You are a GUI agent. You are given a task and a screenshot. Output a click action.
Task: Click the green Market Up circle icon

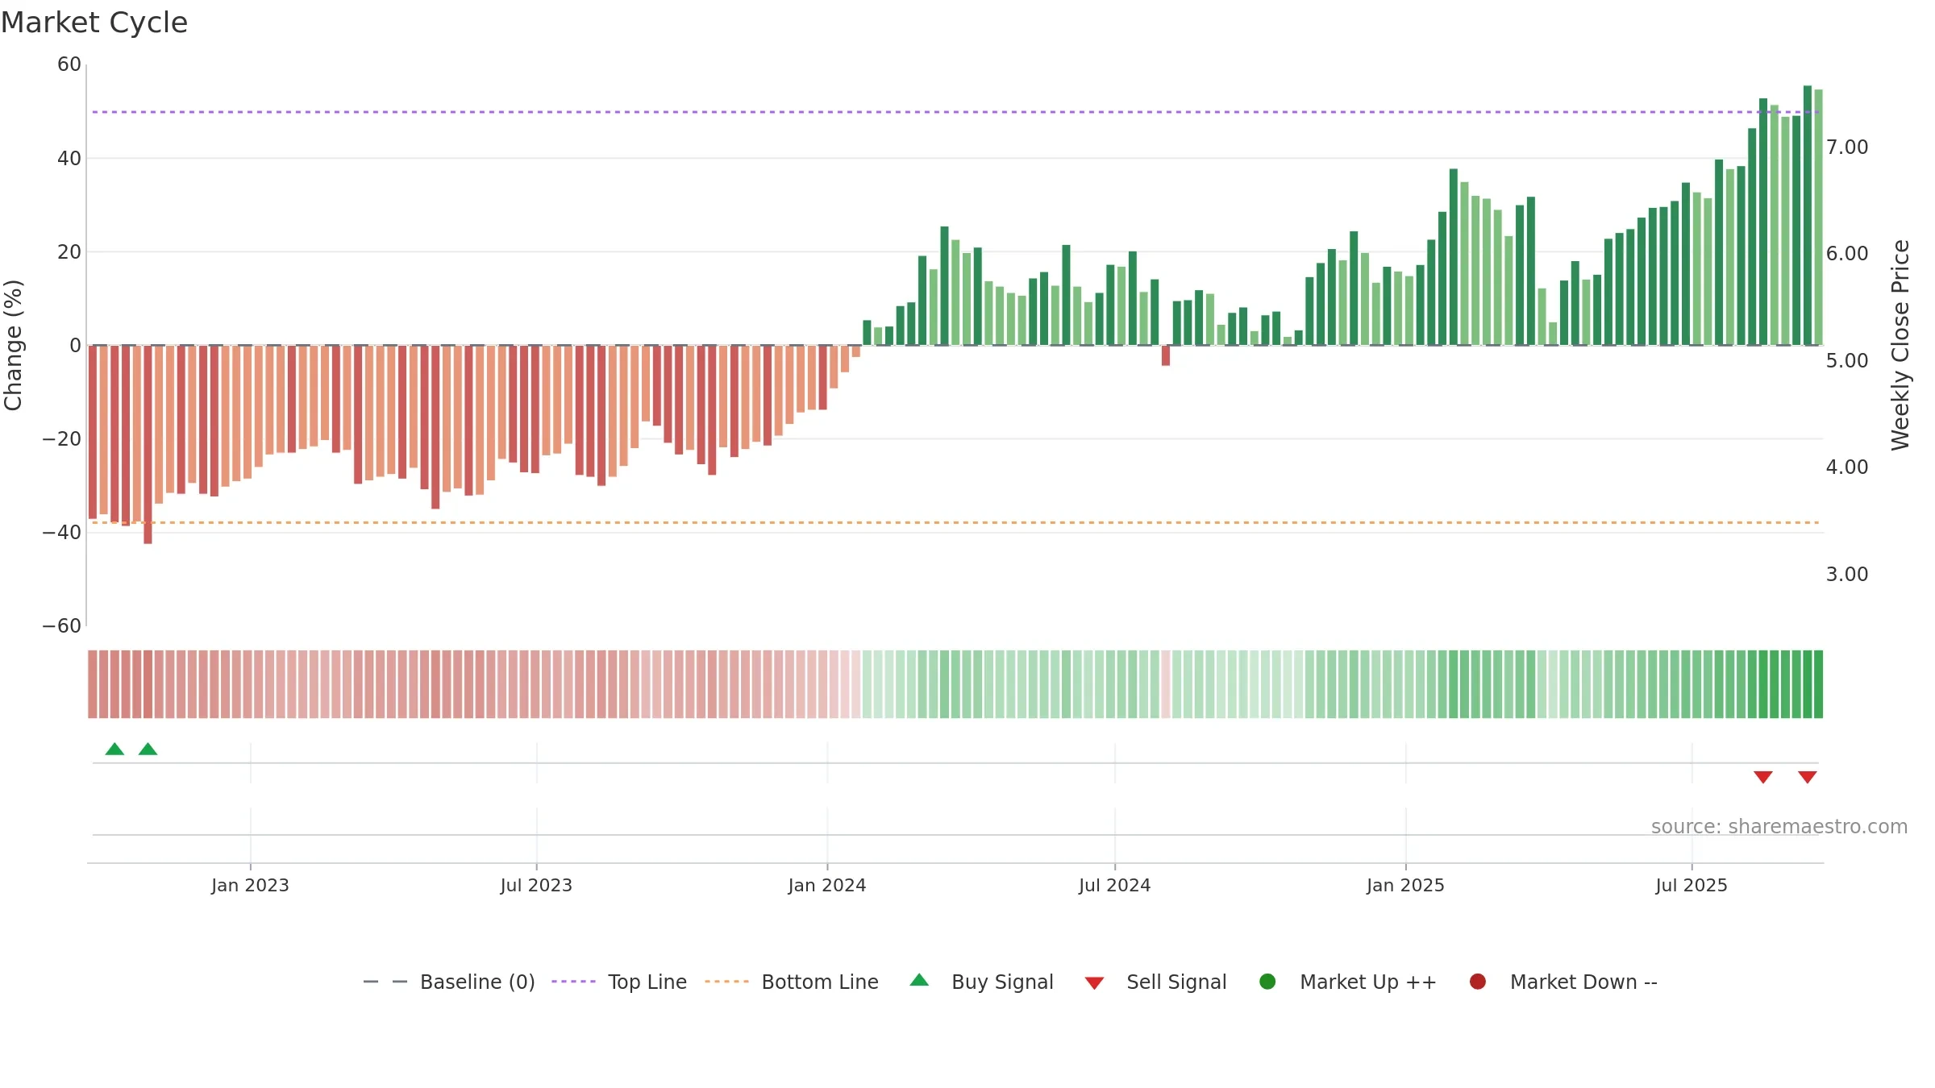tap(1267, 982)
